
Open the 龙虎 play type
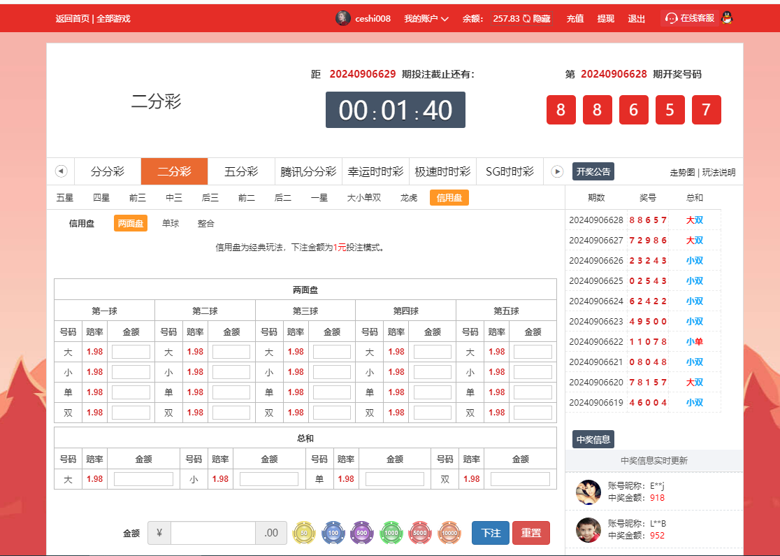408,198
